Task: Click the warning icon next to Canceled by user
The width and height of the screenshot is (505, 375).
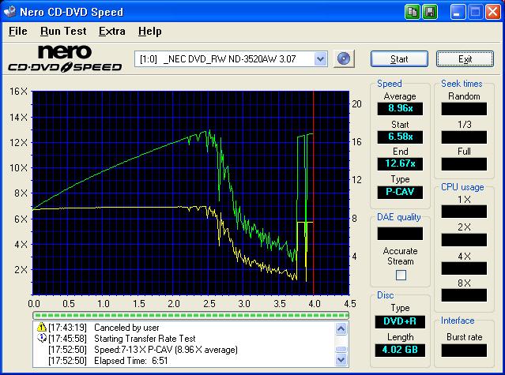Action: (x=42, y=327)
